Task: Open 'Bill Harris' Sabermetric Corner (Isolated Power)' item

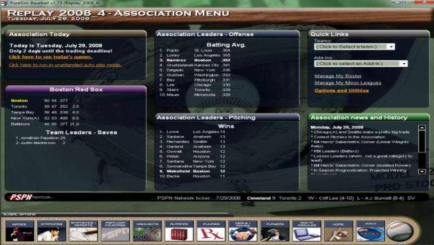Action: (360, 165)
